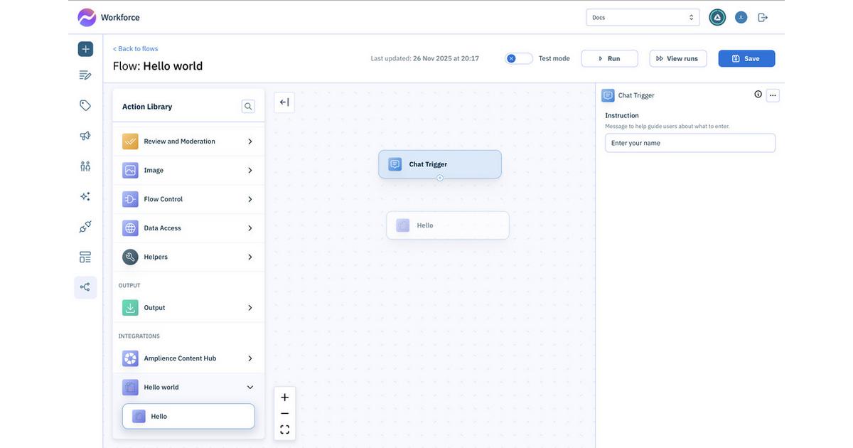Open the tag icon in sidebar
Image resolution: width=853 pixels, height=448 pixels.
(85, 105)
